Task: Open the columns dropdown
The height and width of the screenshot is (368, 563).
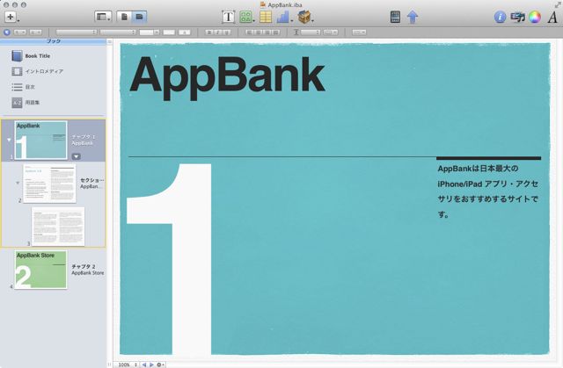Action: coord(331,32)
